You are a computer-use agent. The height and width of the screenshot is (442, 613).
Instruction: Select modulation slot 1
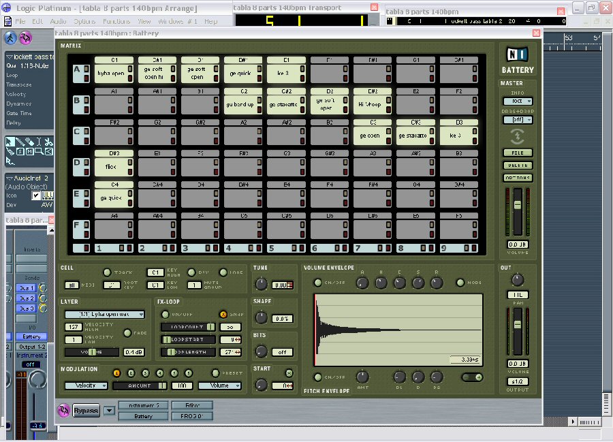(116, 373)
